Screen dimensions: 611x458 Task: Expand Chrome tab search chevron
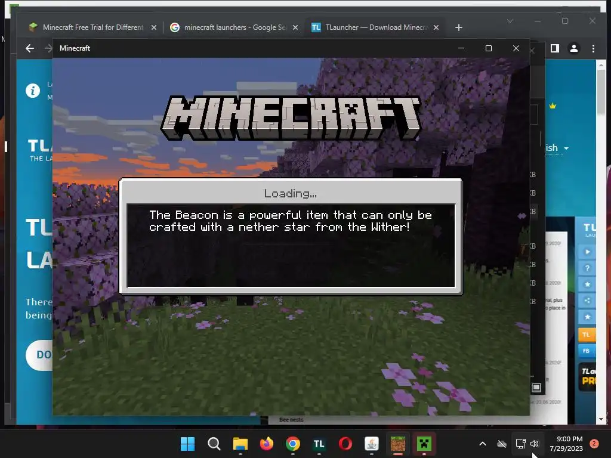click(510, 21)
